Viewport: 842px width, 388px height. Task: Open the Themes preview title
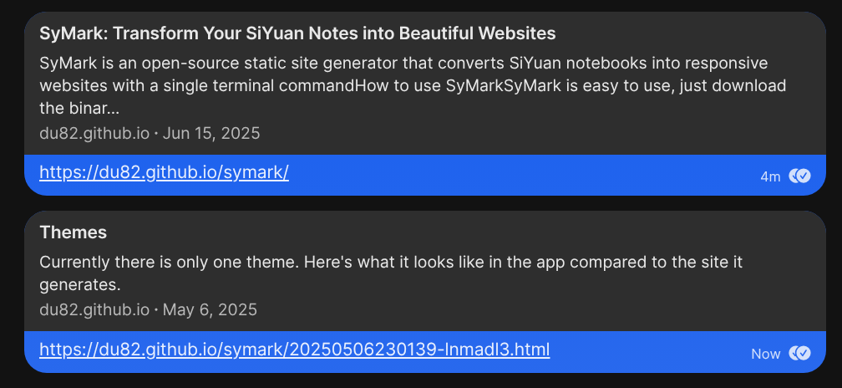click(x=73, y=232)
